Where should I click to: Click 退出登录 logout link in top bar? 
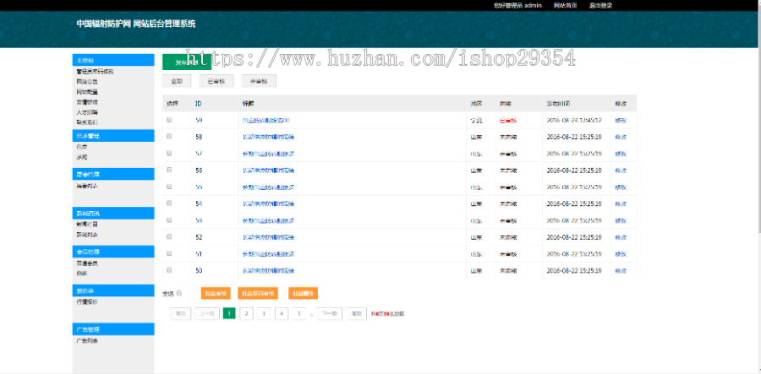600,6
